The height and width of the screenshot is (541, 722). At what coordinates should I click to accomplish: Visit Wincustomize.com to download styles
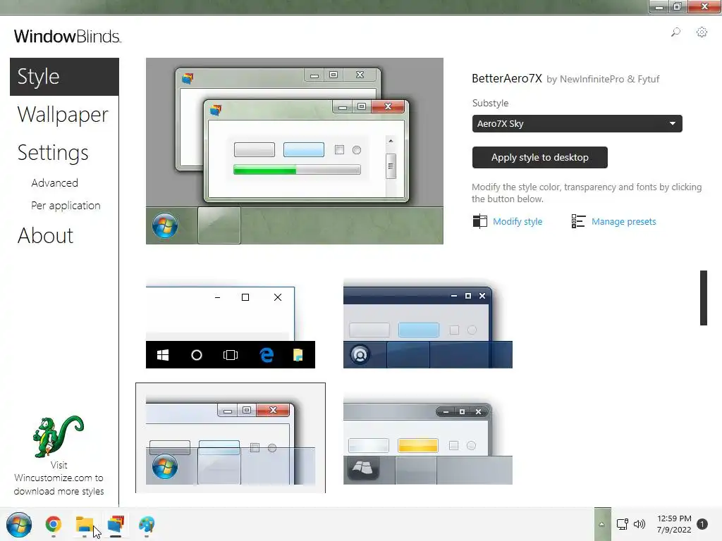[x=59, y=478]
